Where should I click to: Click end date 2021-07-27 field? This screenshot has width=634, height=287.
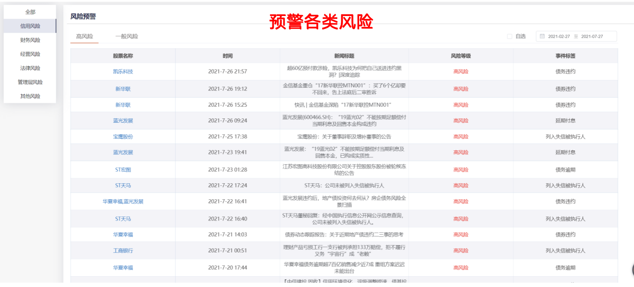(x=592, y=36)
